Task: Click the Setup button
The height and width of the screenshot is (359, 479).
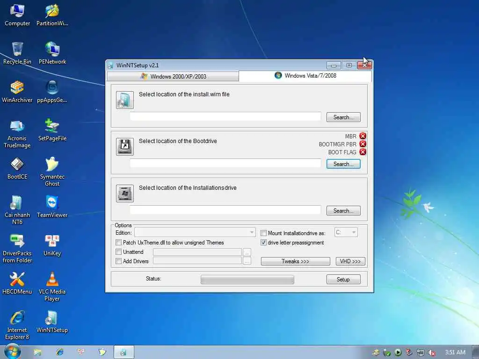Action: 343,280
